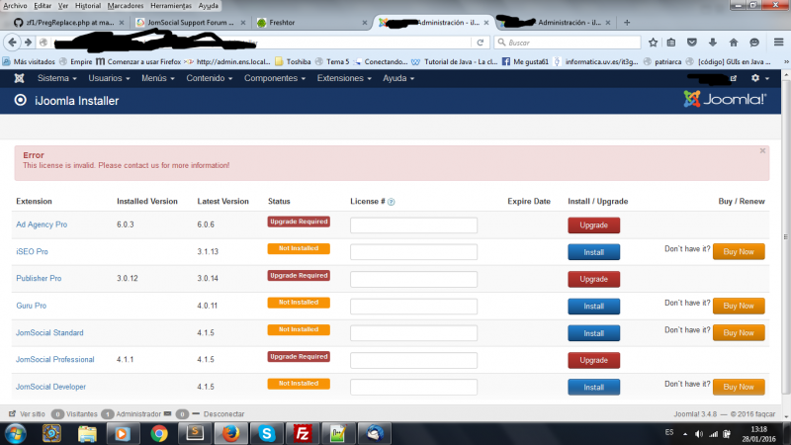Show more bookmarks with the chevron

[786, 61]
